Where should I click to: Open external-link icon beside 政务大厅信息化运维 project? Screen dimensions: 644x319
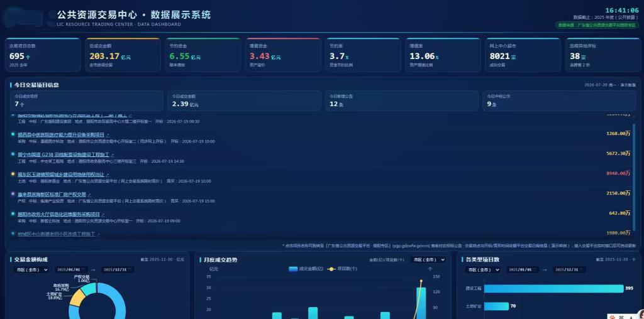tap(103, 214)
